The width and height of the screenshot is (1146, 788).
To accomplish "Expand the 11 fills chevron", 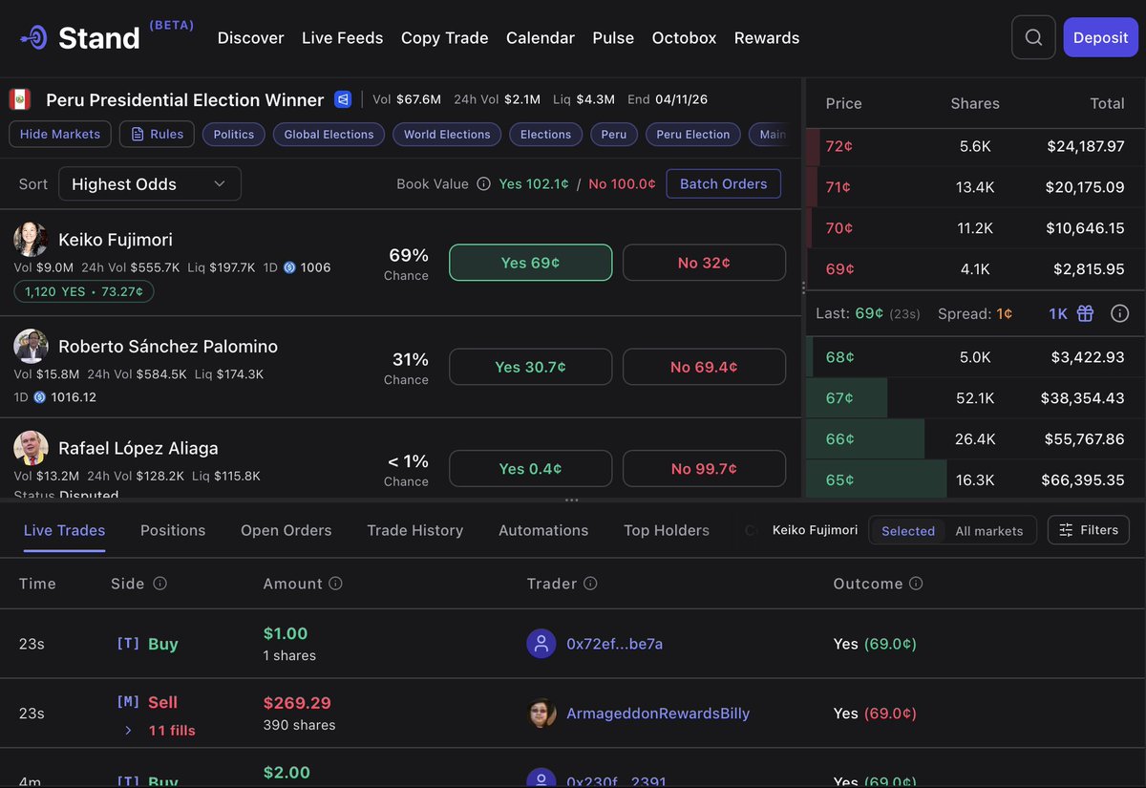I will pos(128,731).
